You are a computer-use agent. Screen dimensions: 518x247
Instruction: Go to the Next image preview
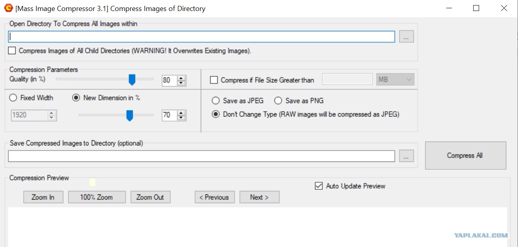tap(259, 197)
